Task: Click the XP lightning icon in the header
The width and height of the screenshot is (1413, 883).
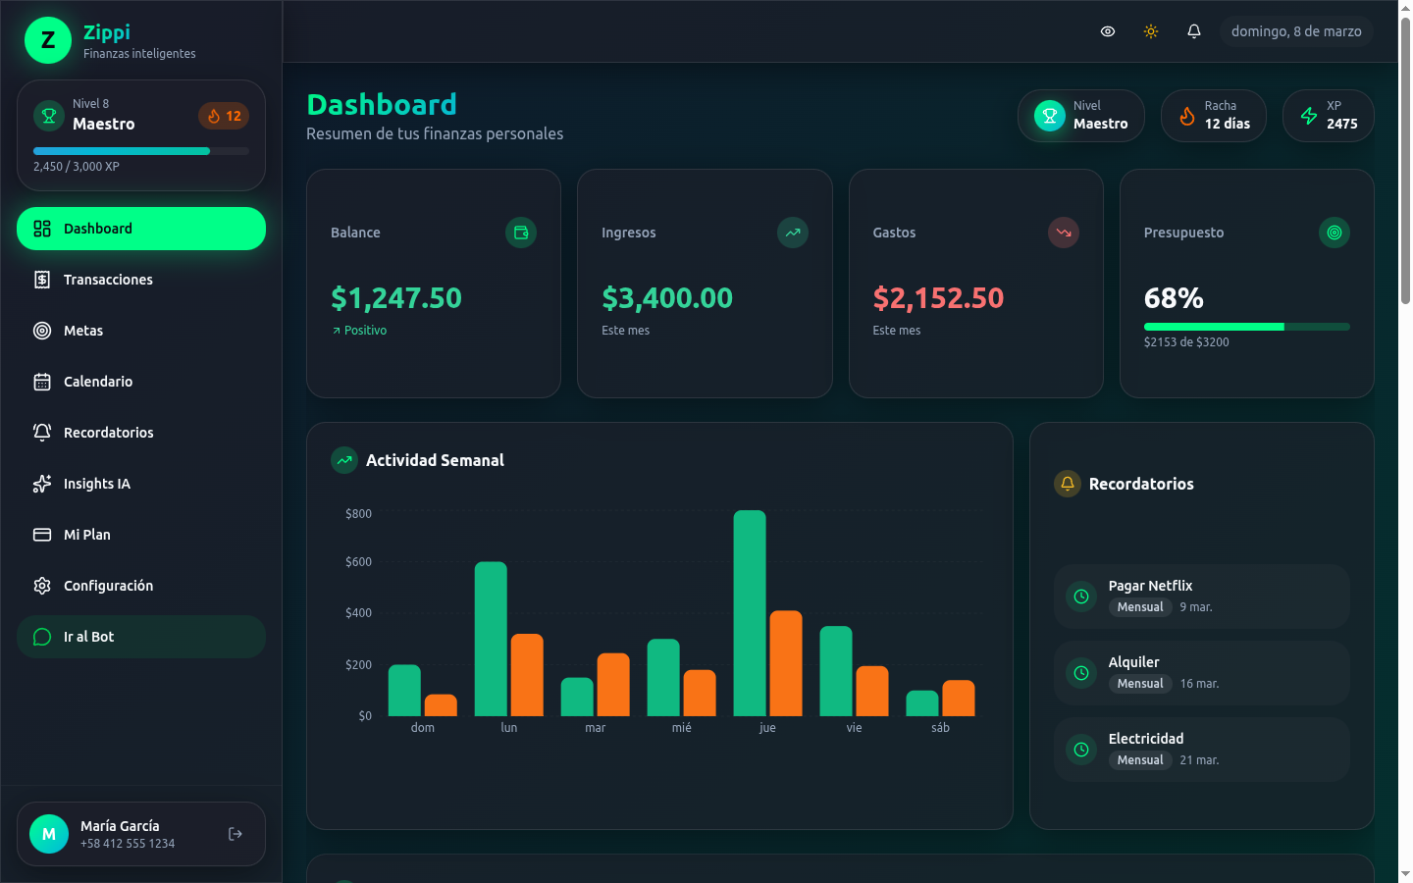Action: point(1308,116)
